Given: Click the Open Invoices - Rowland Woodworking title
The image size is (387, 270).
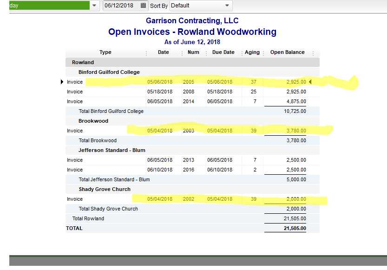Looking at the screenshot, I should pos(192,32).
